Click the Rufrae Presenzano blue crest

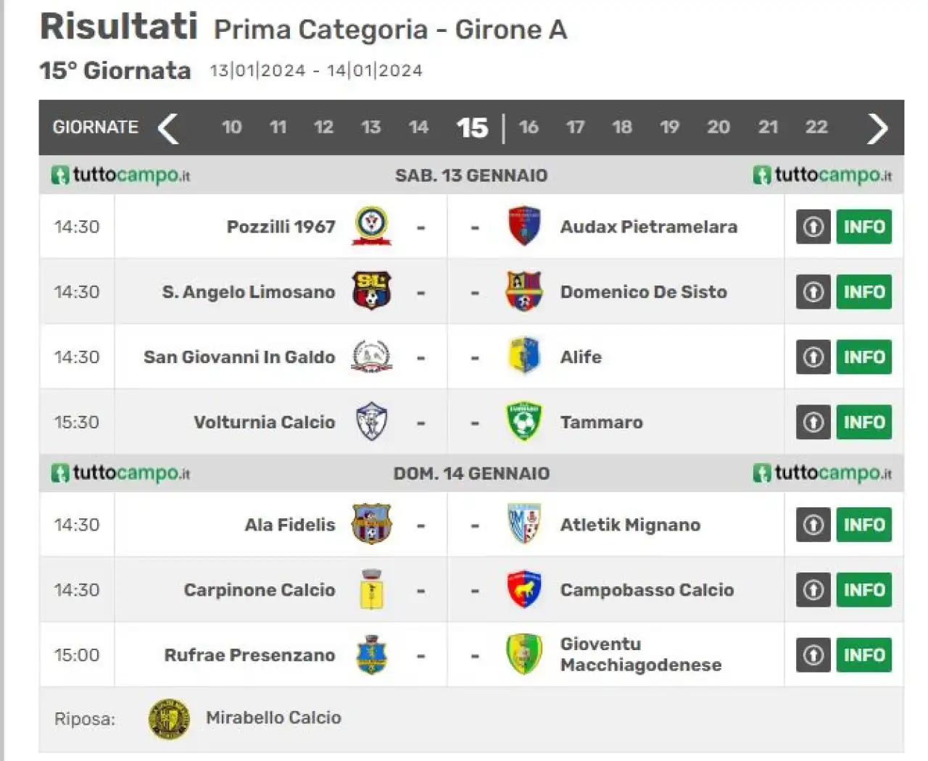[x=371, y=655]
